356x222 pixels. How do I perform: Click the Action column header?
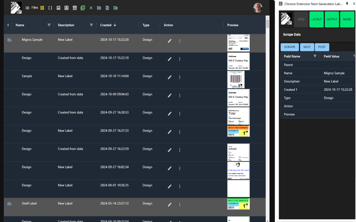point(168,25)
